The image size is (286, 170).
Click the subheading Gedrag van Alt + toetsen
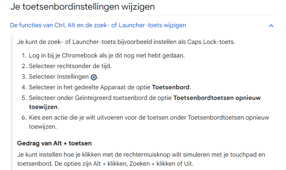54,143
